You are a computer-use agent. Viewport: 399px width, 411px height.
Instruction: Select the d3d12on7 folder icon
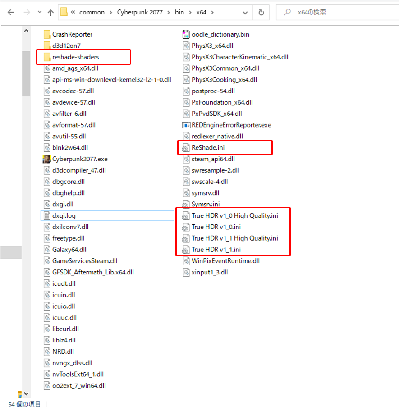pos(47,46)
